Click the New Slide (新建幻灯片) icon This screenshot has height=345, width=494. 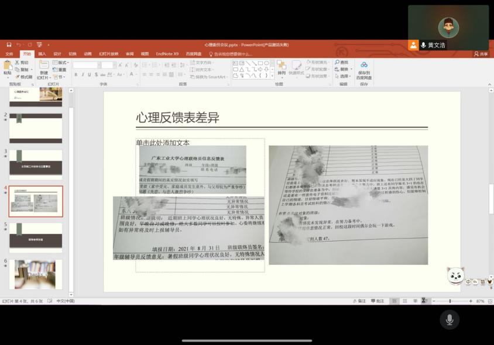coord(43,69)
